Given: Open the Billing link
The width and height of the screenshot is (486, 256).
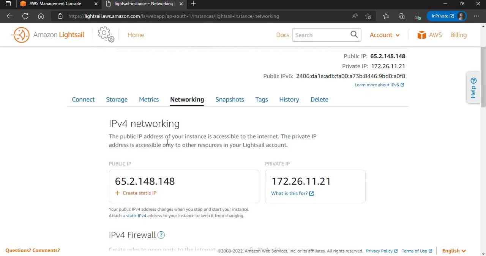Looking at the screenshot, I should (x=458, y=35).
